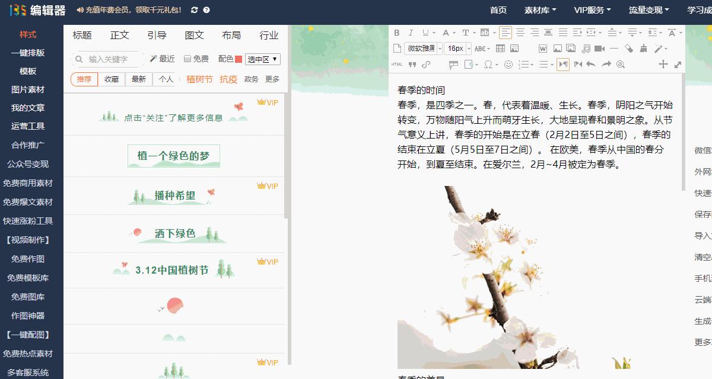The height and width of the screenshot is (379, 712).
Task: Open the 素材库 menu in the top bar
Action: click(x=537, y=9)
